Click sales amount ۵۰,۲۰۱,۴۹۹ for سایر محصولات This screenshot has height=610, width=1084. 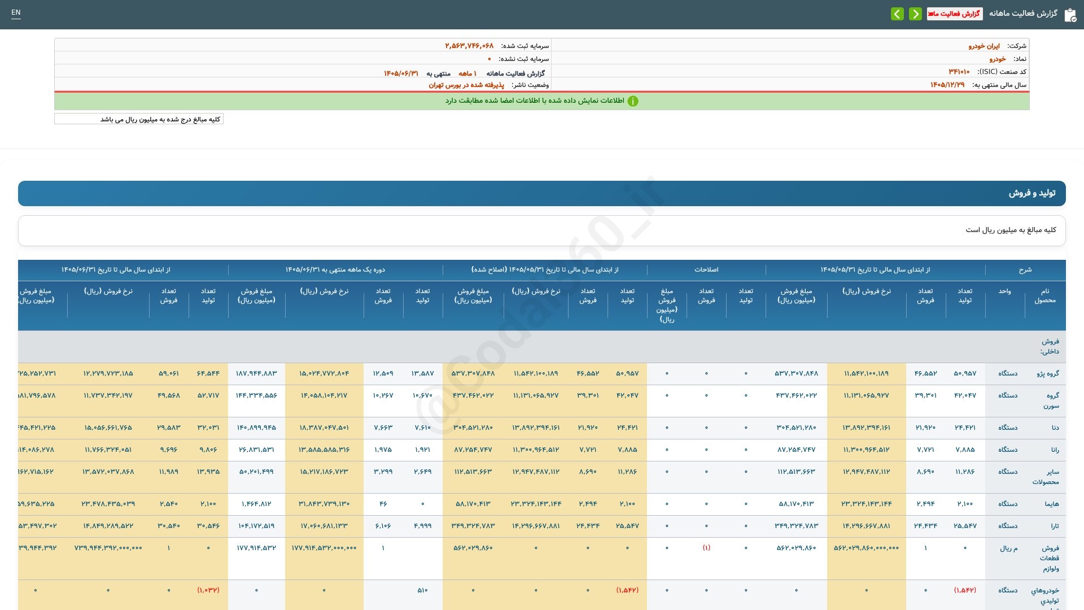(x=256, y=472)
